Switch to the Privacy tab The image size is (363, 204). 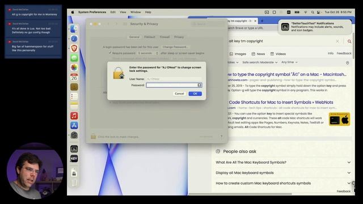(x=179, y=37)
